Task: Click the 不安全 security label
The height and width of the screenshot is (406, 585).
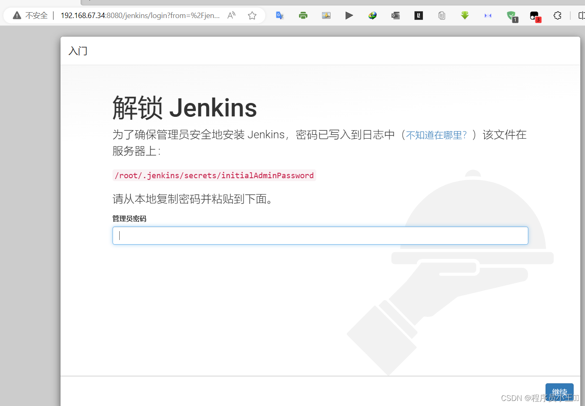Action: 37,16
